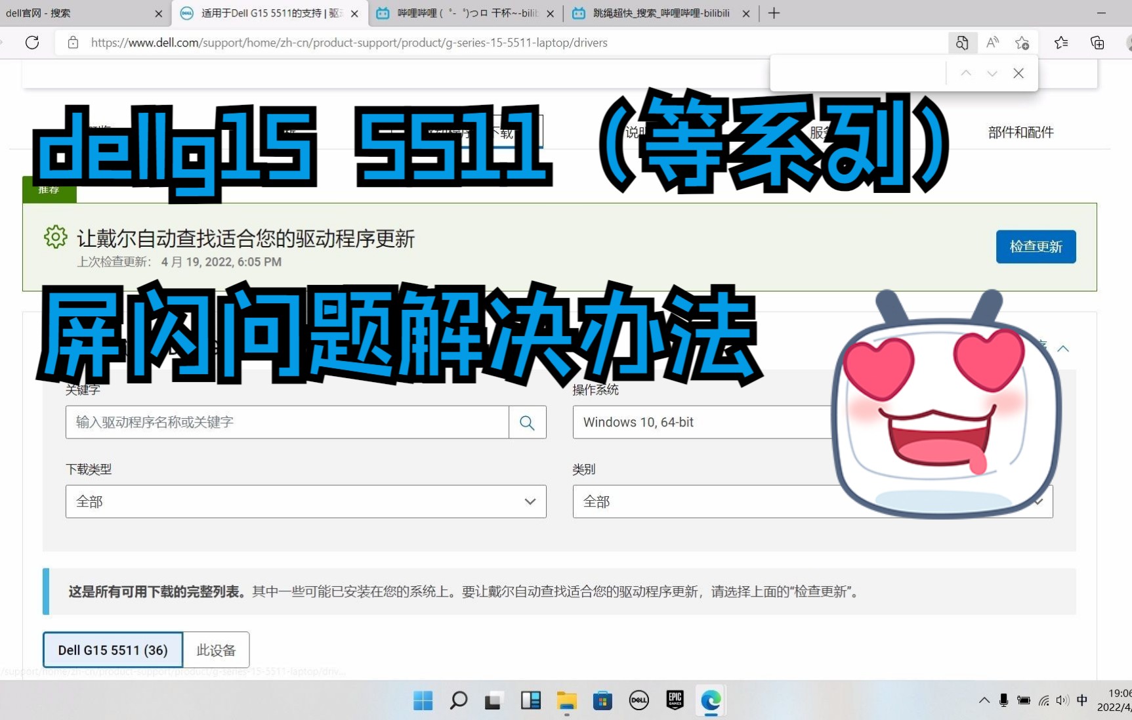Open File Explorer from the taskbar
1132x720 pixels.
tap(566, 700)
